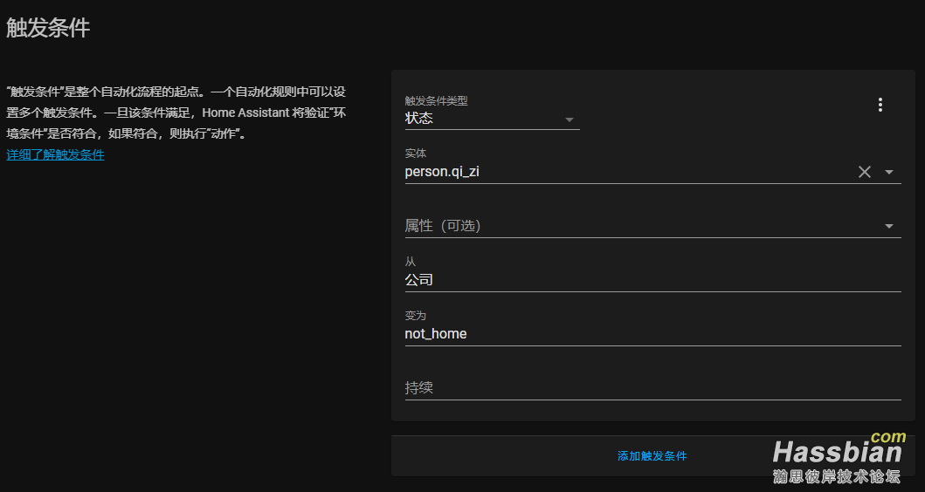The image size is (925, 492).
Task: Click the 实体 label above person.qi_zi
Action: click(415, 154)
